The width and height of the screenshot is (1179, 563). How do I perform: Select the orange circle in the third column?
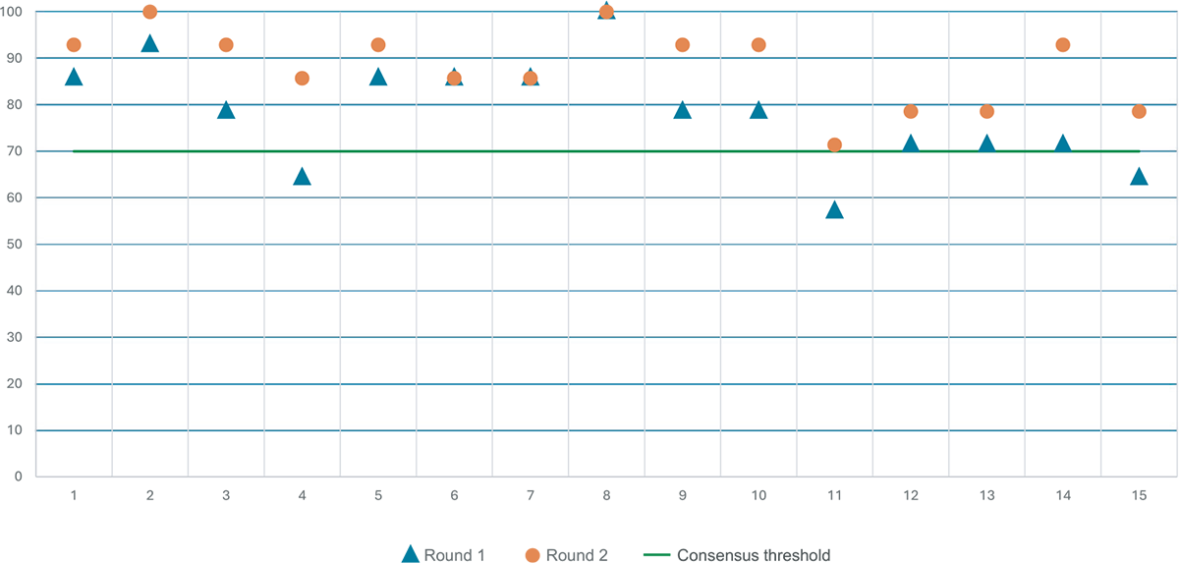pos(226,44)
